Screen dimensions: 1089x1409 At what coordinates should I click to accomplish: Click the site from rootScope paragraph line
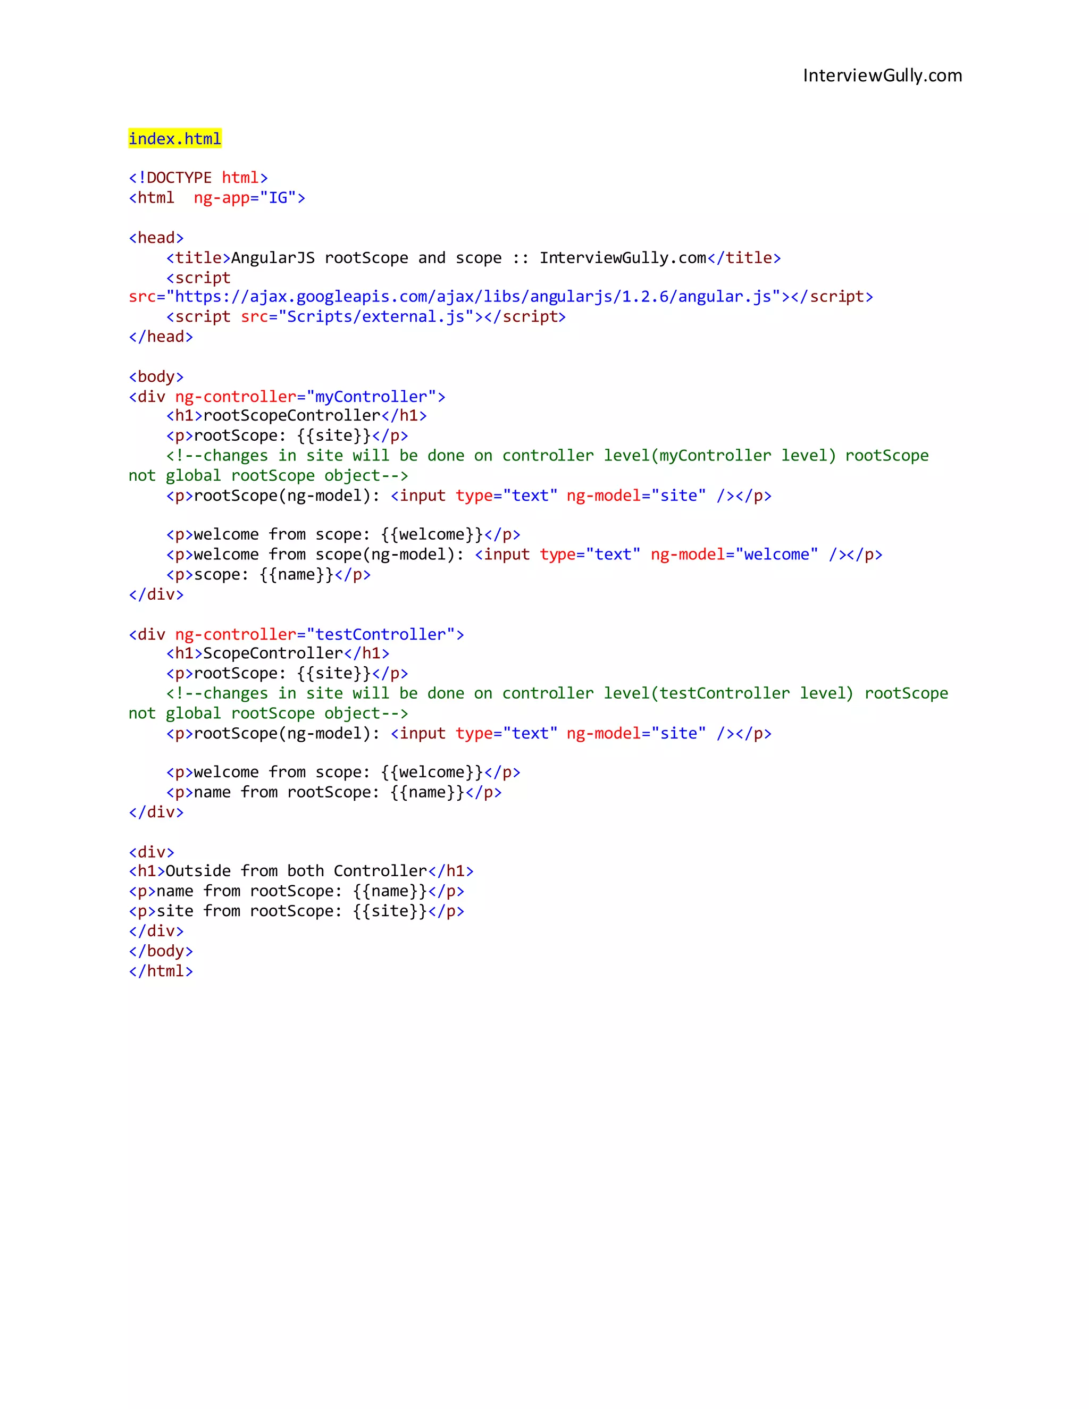coord(296,911)
